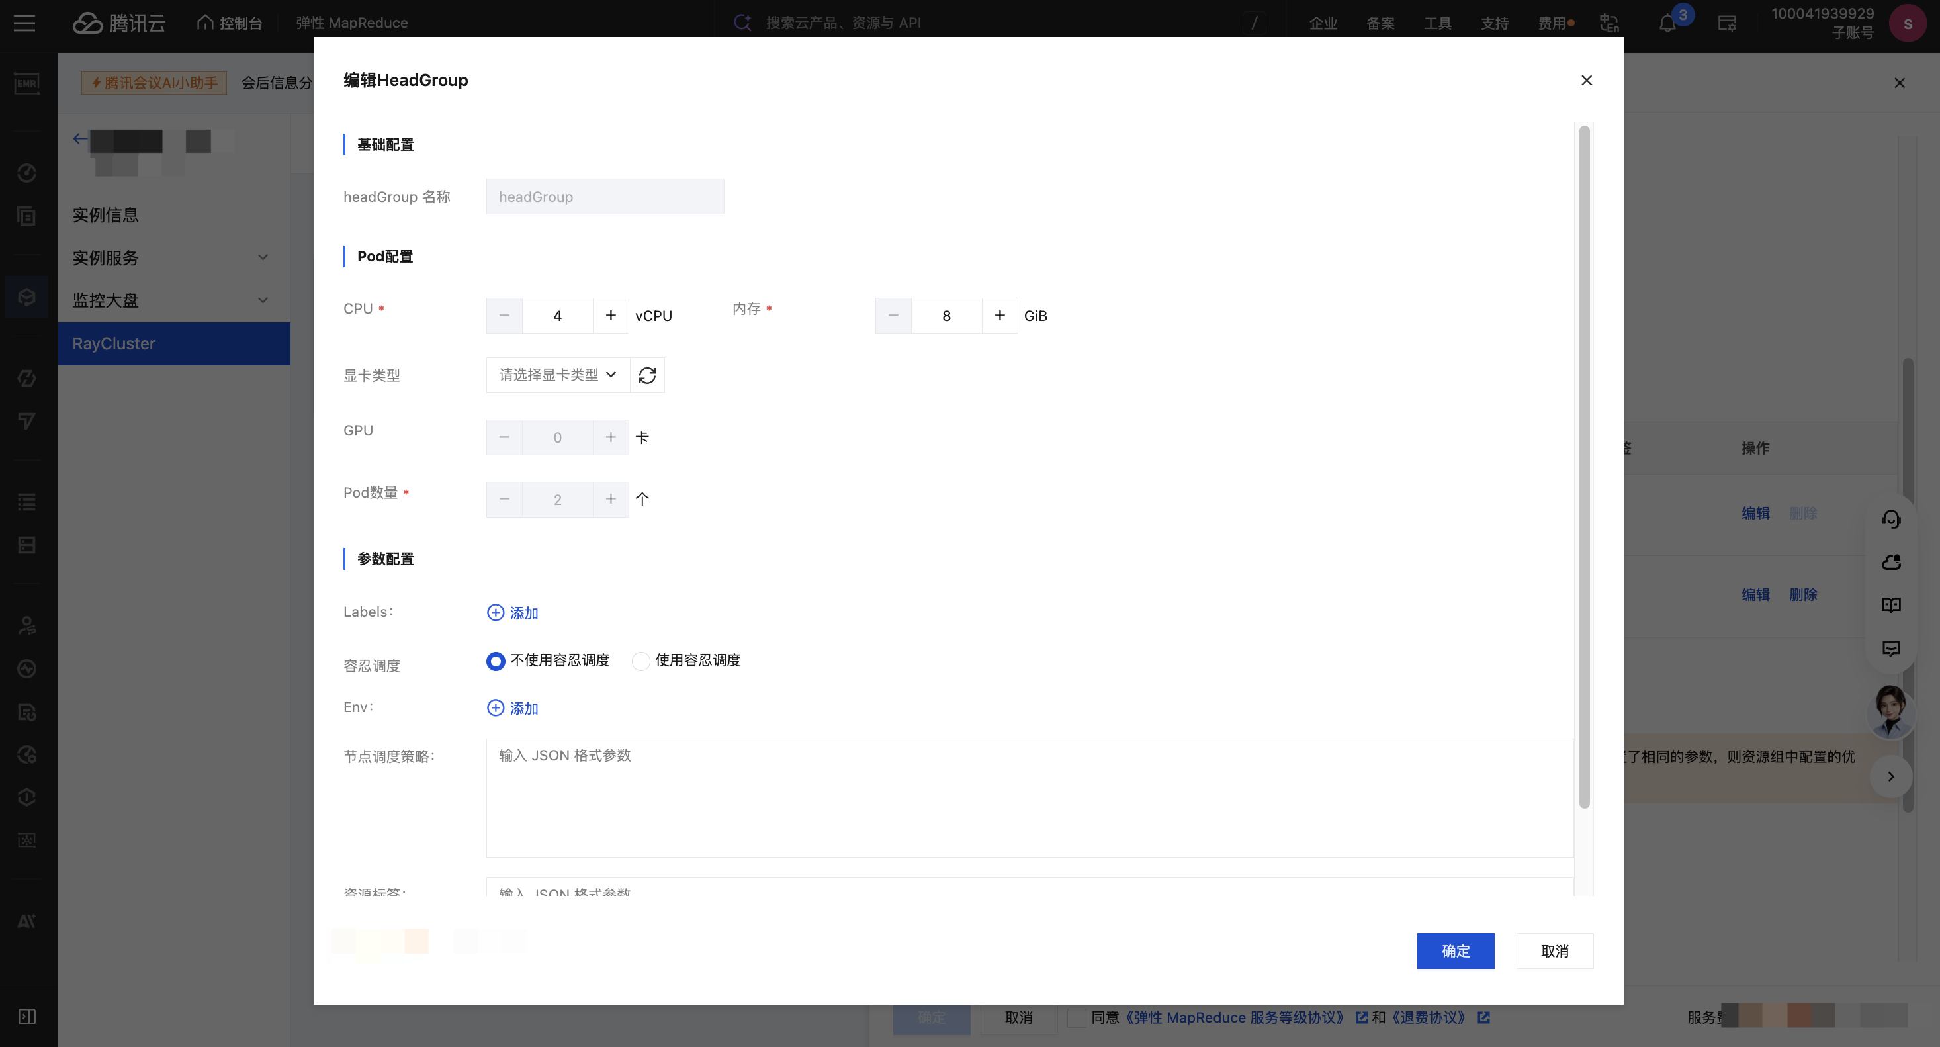Decrease the CPU vCPU count
The width and height of the screenshot is (1940, 1047).
505,316
